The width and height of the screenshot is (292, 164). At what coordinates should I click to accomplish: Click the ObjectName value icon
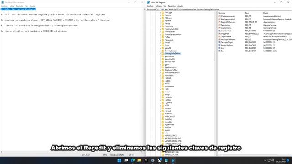pyautogui.click(x=219, y=36)
